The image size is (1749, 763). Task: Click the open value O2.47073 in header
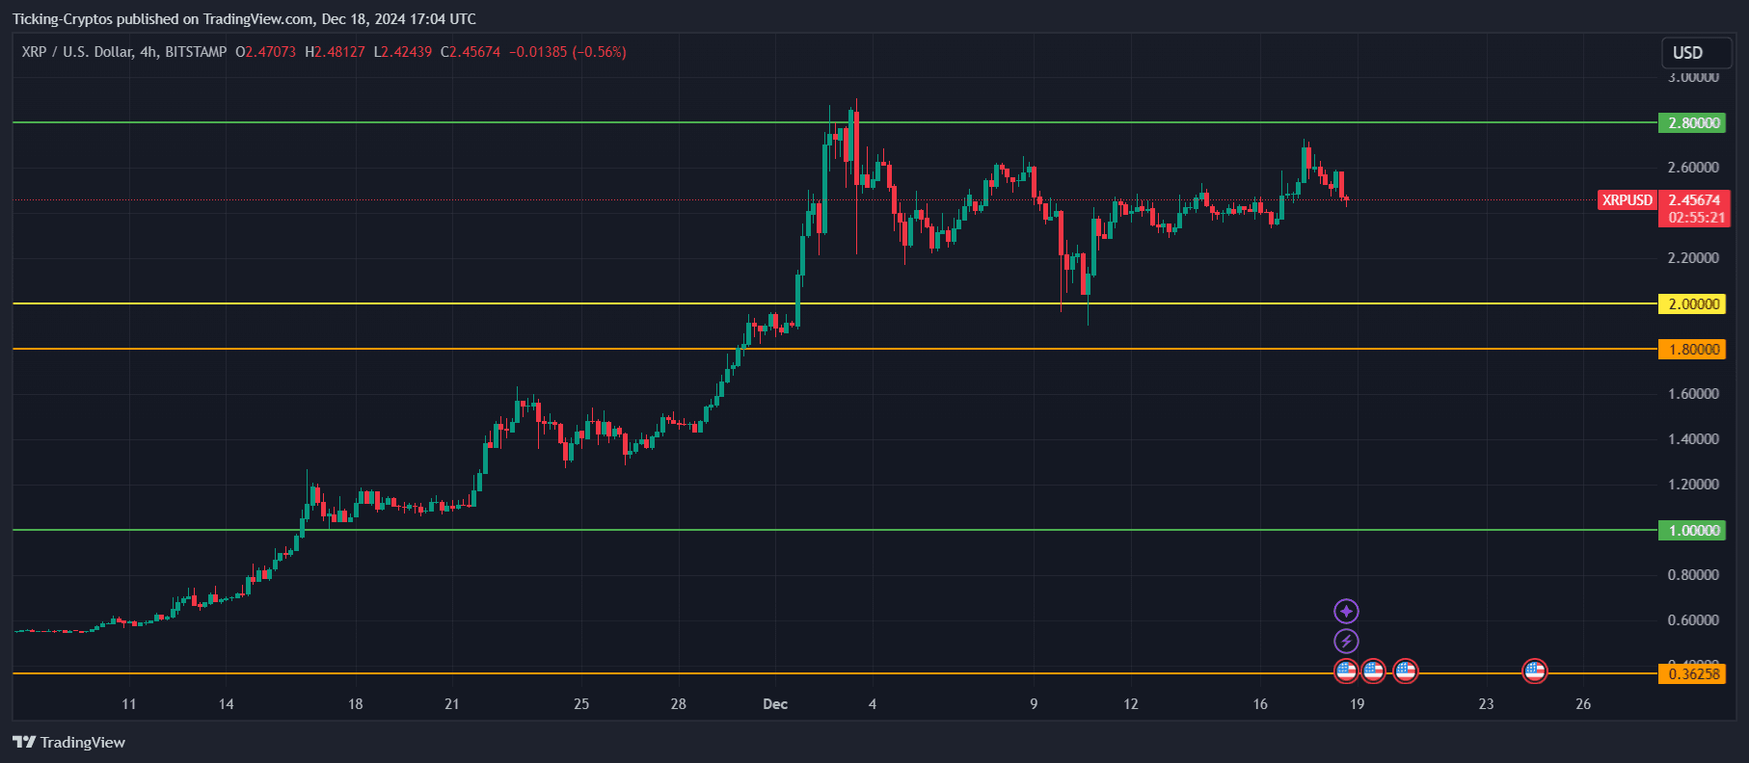pos(266,52)
